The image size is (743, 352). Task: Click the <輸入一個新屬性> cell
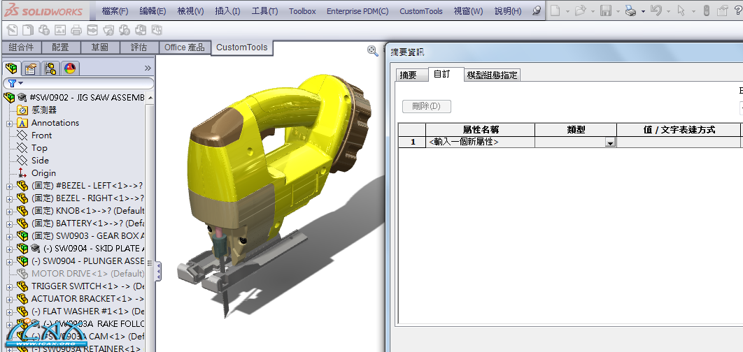480,142
